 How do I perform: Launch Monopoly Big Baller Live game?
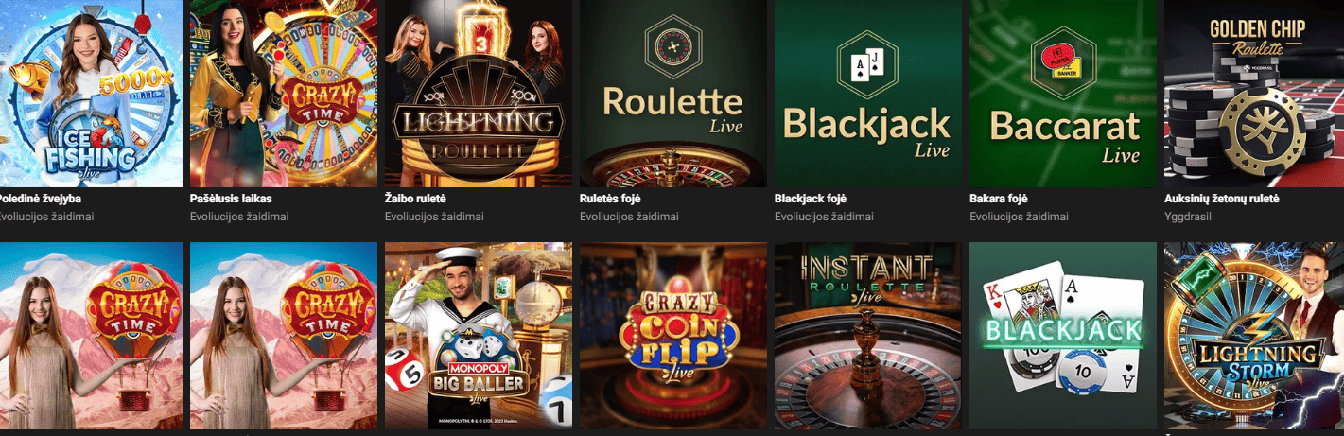click(x=479, y=336)
